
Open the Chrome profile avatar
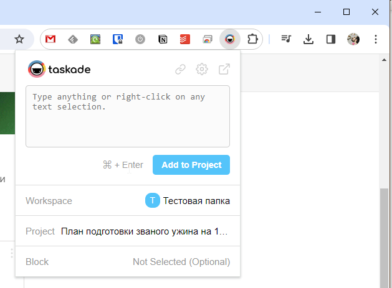point(353,39)
